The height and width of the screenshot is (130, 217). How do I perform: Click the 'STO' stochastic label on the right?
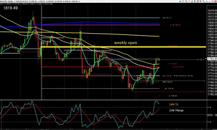pos(210,115)
